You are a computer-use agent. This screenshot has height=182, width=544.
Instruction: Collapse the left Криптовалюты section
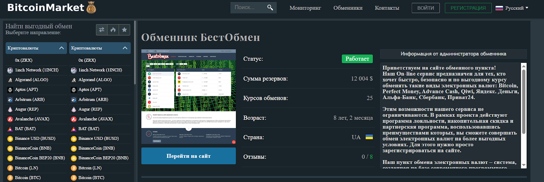[36, 48]
